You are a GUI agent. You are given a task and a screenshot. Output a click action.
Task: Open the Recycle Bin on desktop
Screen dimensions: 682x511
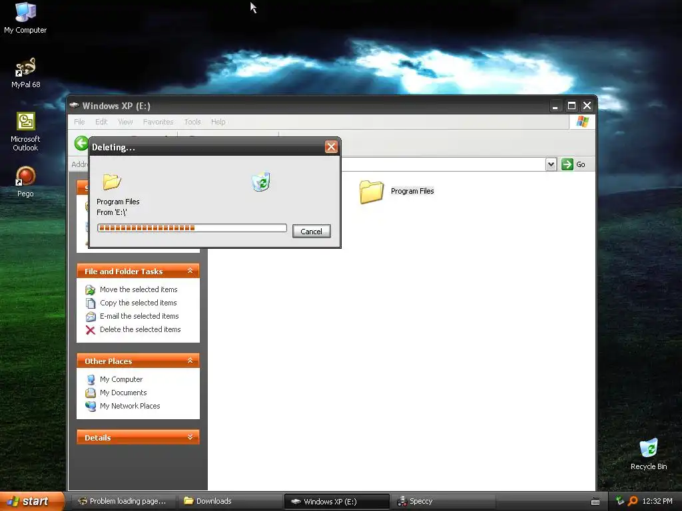(649, 454)
